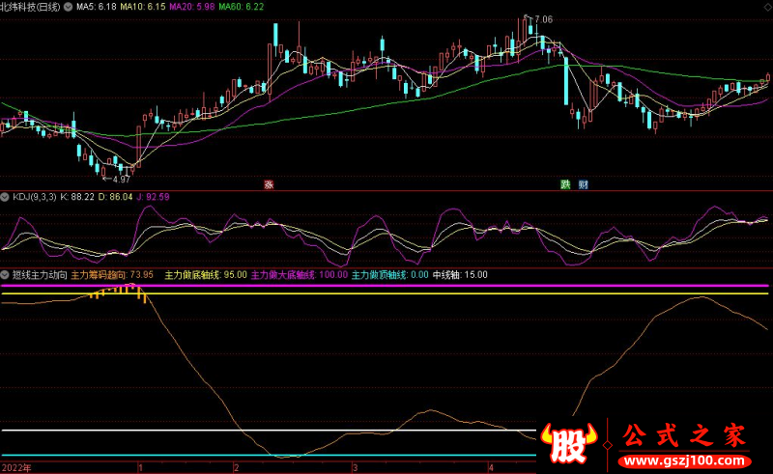The height and width of the screenshot is (474, 773).
Task: Click the blue 财 marker icon
Action: pyautogui.click(x=584, y=184)
